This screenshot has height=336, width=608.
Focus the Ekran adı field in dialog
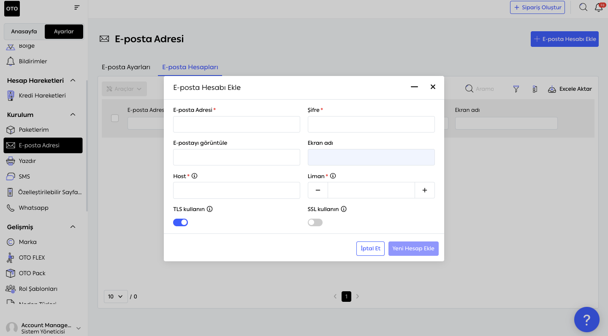[371, 157]
